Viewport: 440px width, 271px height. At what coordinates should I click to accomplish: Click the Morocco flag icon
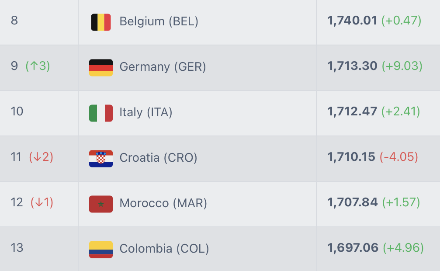(x=100, y=204)
